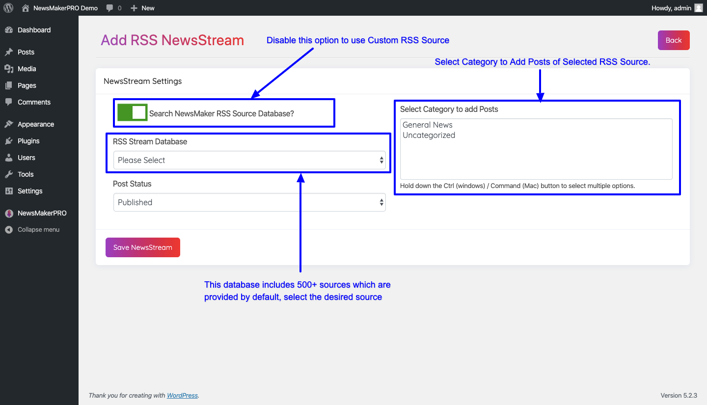The image size is (707, 405).
Task: Click the RSS Stream Database label
Action: [150, 141]
